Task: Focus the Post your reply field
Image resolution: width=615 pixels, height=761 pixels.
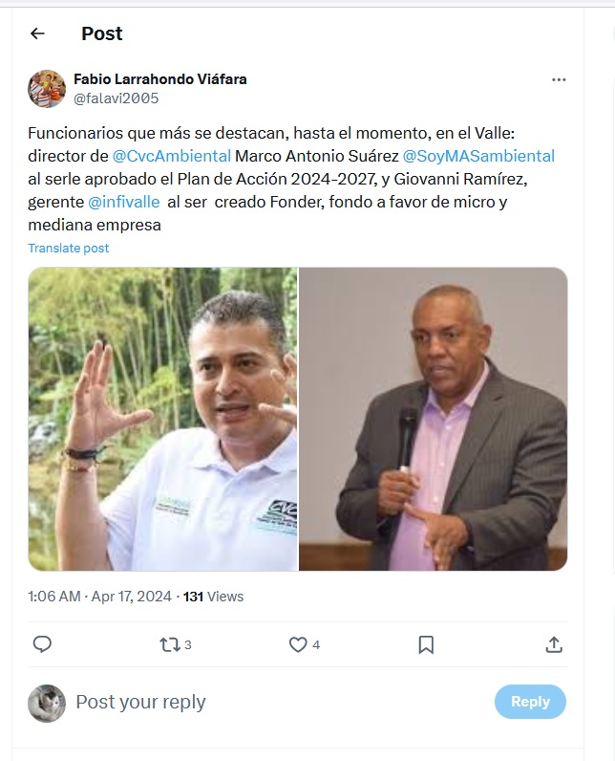Action: (281, 702)
